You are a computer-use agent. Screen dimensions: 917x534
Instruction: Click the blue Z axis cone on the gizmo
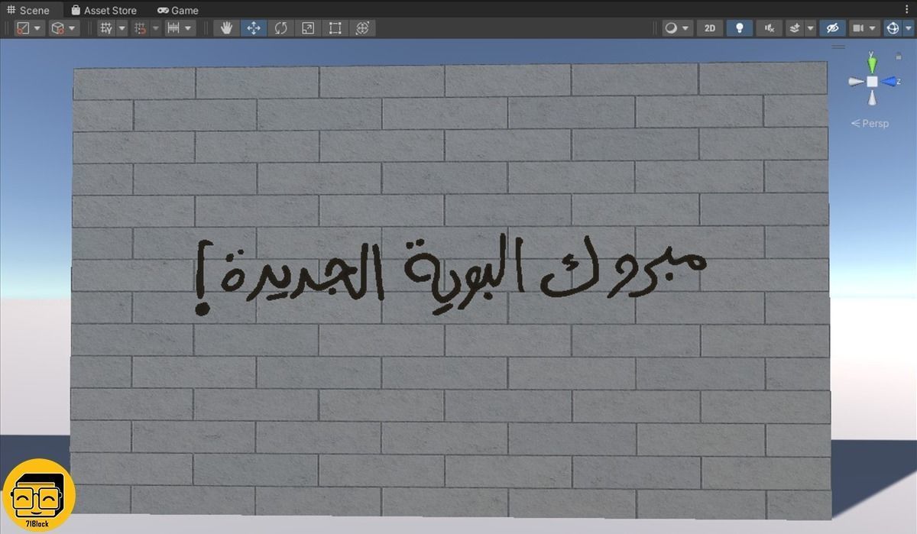point(890,81)
